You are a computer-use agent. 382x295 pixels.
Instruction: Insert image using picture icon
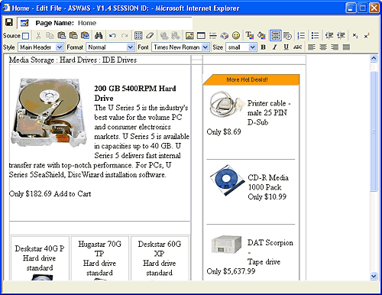(x=189, y=36)
